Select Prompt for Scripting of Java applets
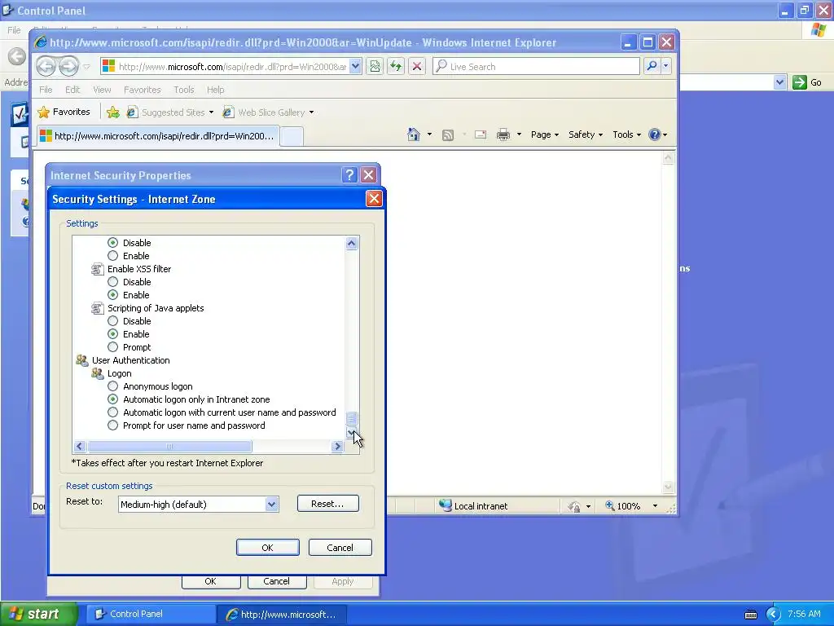Screen dimensions: 834x626 (x=112, y=347)
